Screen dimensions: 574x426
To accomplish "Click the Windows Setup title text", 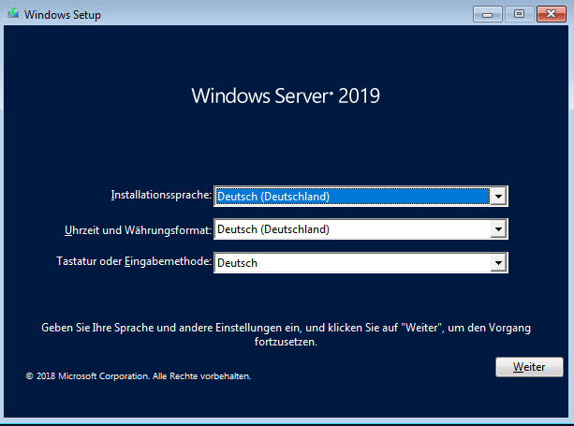I will pos(63,15).
